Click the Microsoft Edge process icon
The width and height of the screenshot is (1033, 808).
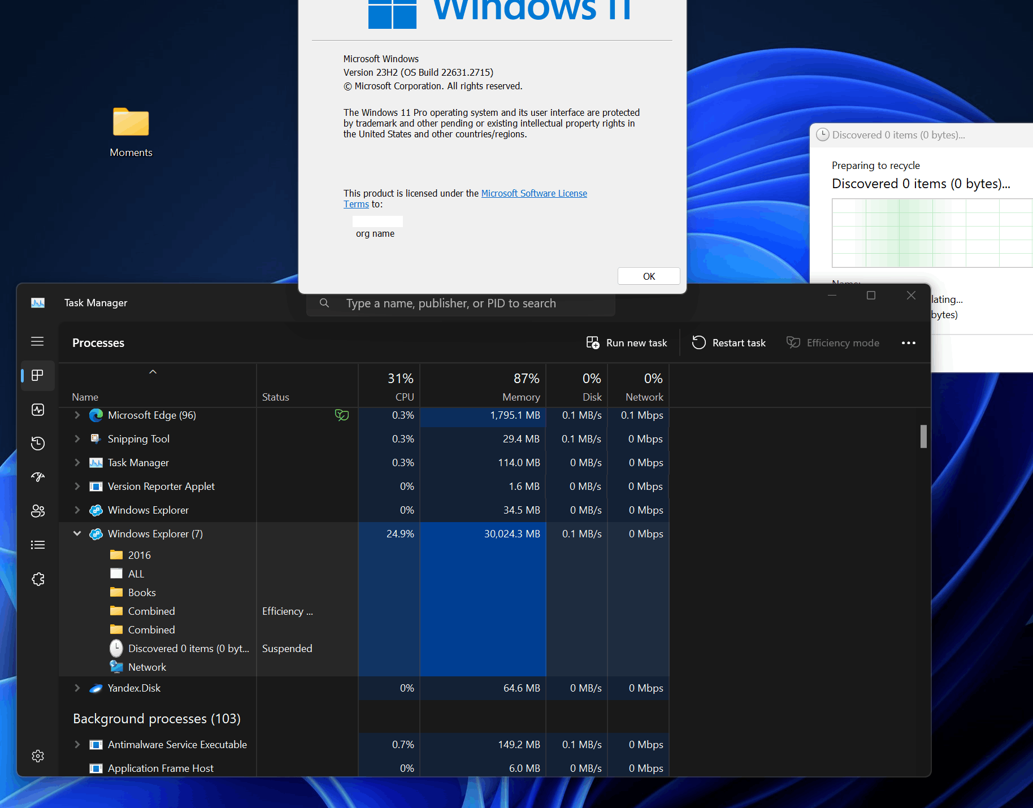click(96, 415)
